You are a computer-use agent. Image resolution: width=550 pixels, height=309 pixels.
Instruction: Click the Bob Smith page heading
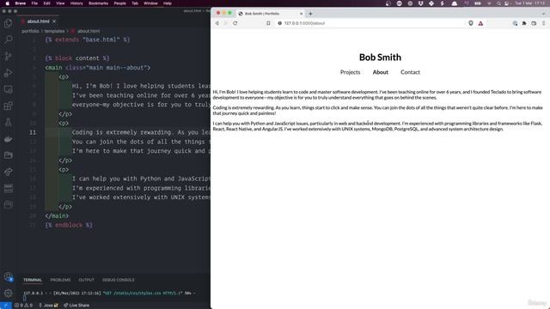[x=380, y=58]
